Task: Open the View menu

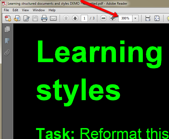Action: point(25,10)
